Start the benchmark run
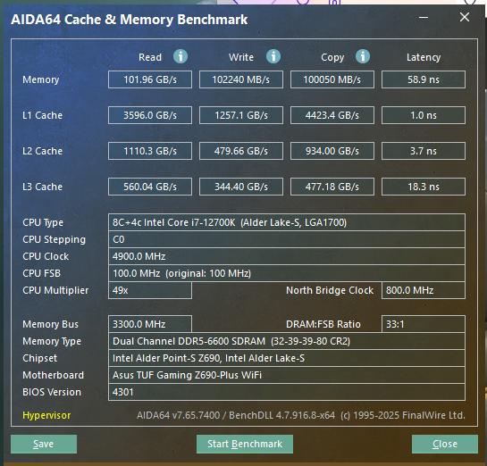 [245, 444]
